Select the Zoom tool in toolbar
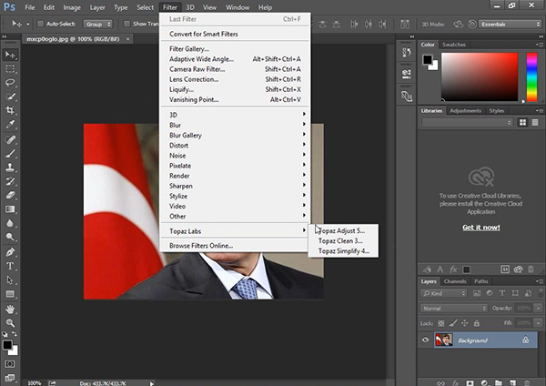This screenshot has height=386, width=546. point(10,323)
